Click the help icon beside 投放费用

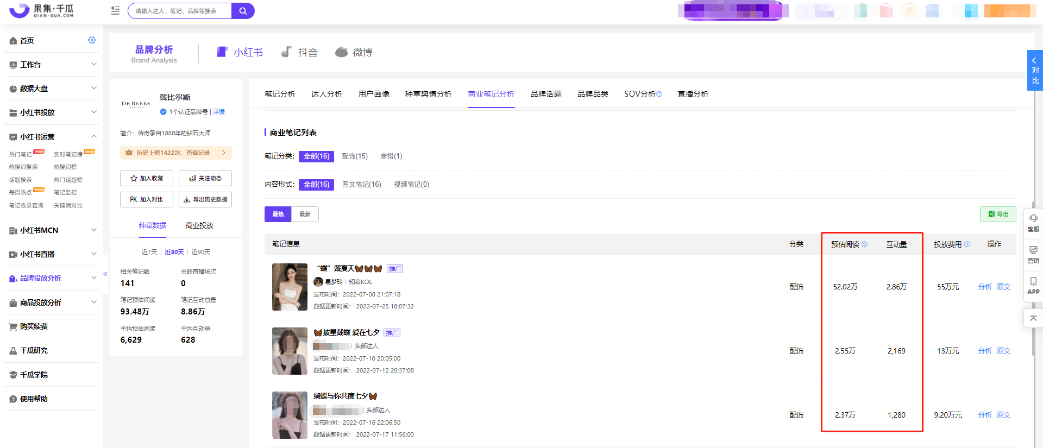(967, 244)
